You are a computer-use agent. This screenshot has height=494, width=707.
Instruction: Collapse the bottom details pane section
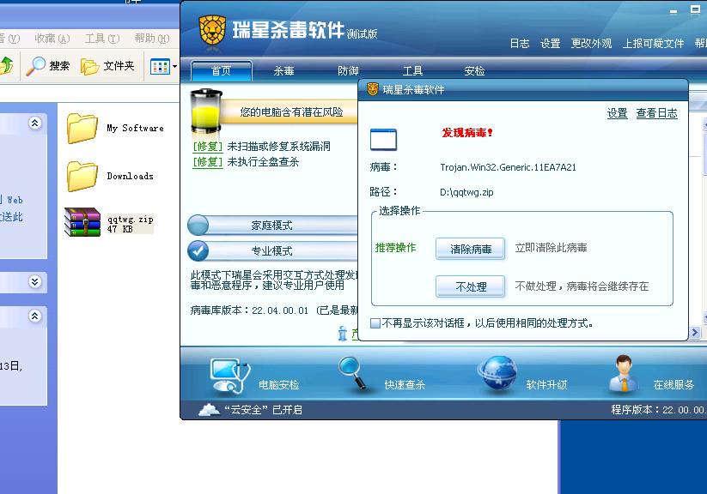tap(34, 316)
